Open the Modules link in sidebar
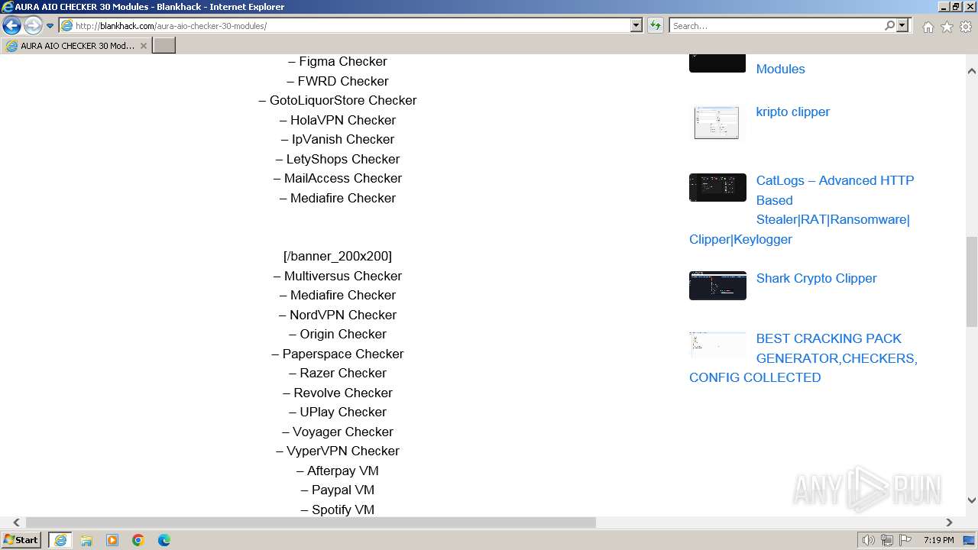This screenshot has height=550, width=978. click(780, 69)
